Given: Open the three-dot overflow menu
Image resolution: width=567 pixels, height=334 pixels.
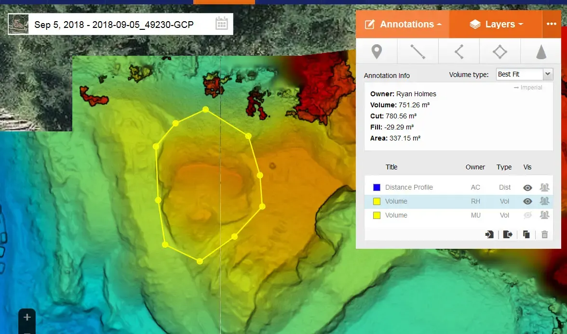Looking at the screenshot, I should [552, 24].
